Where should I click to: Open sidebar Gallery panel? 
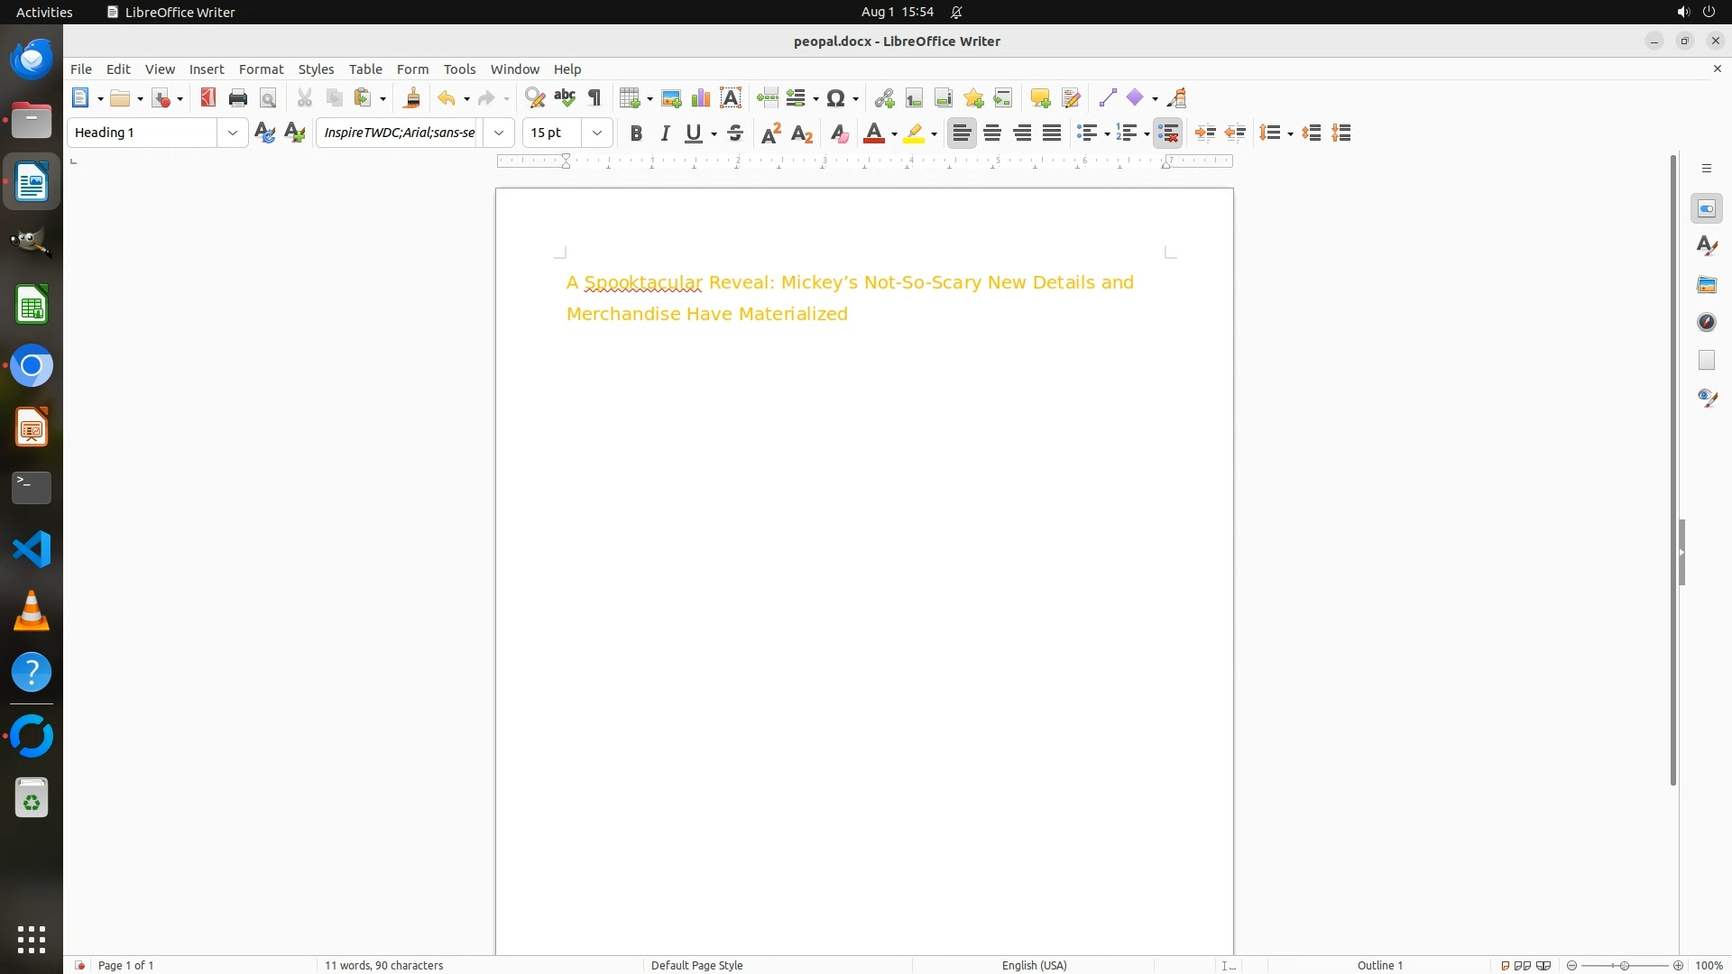(1706, 284)
